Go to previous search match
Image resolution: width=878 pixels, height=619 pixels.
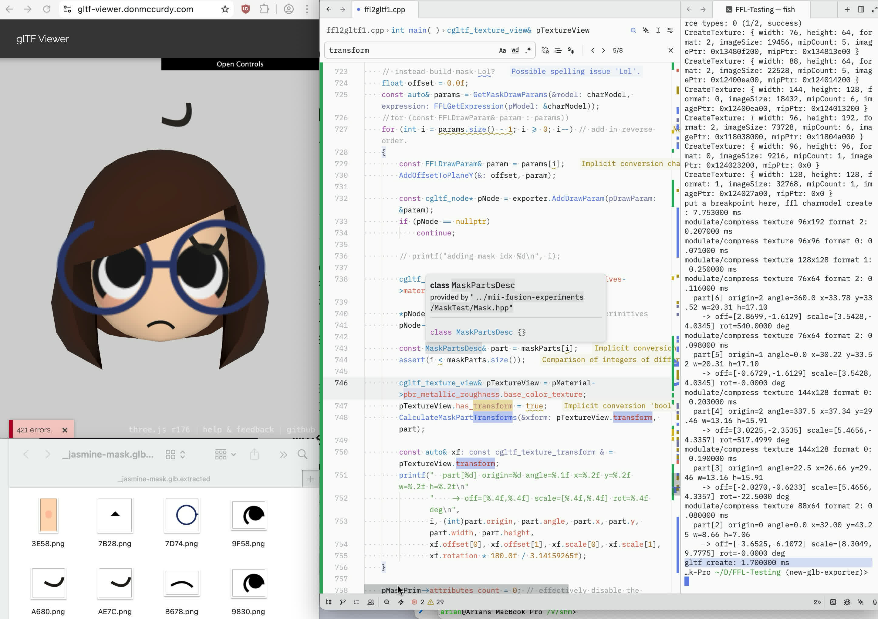tap(592, 50)
